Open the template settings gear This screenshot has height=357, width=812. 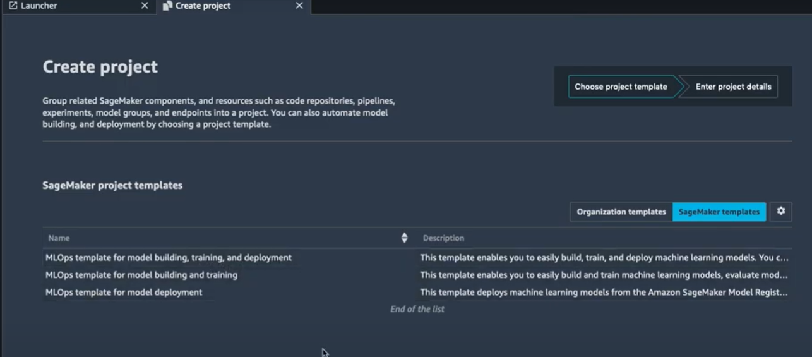tap(781, 212)
